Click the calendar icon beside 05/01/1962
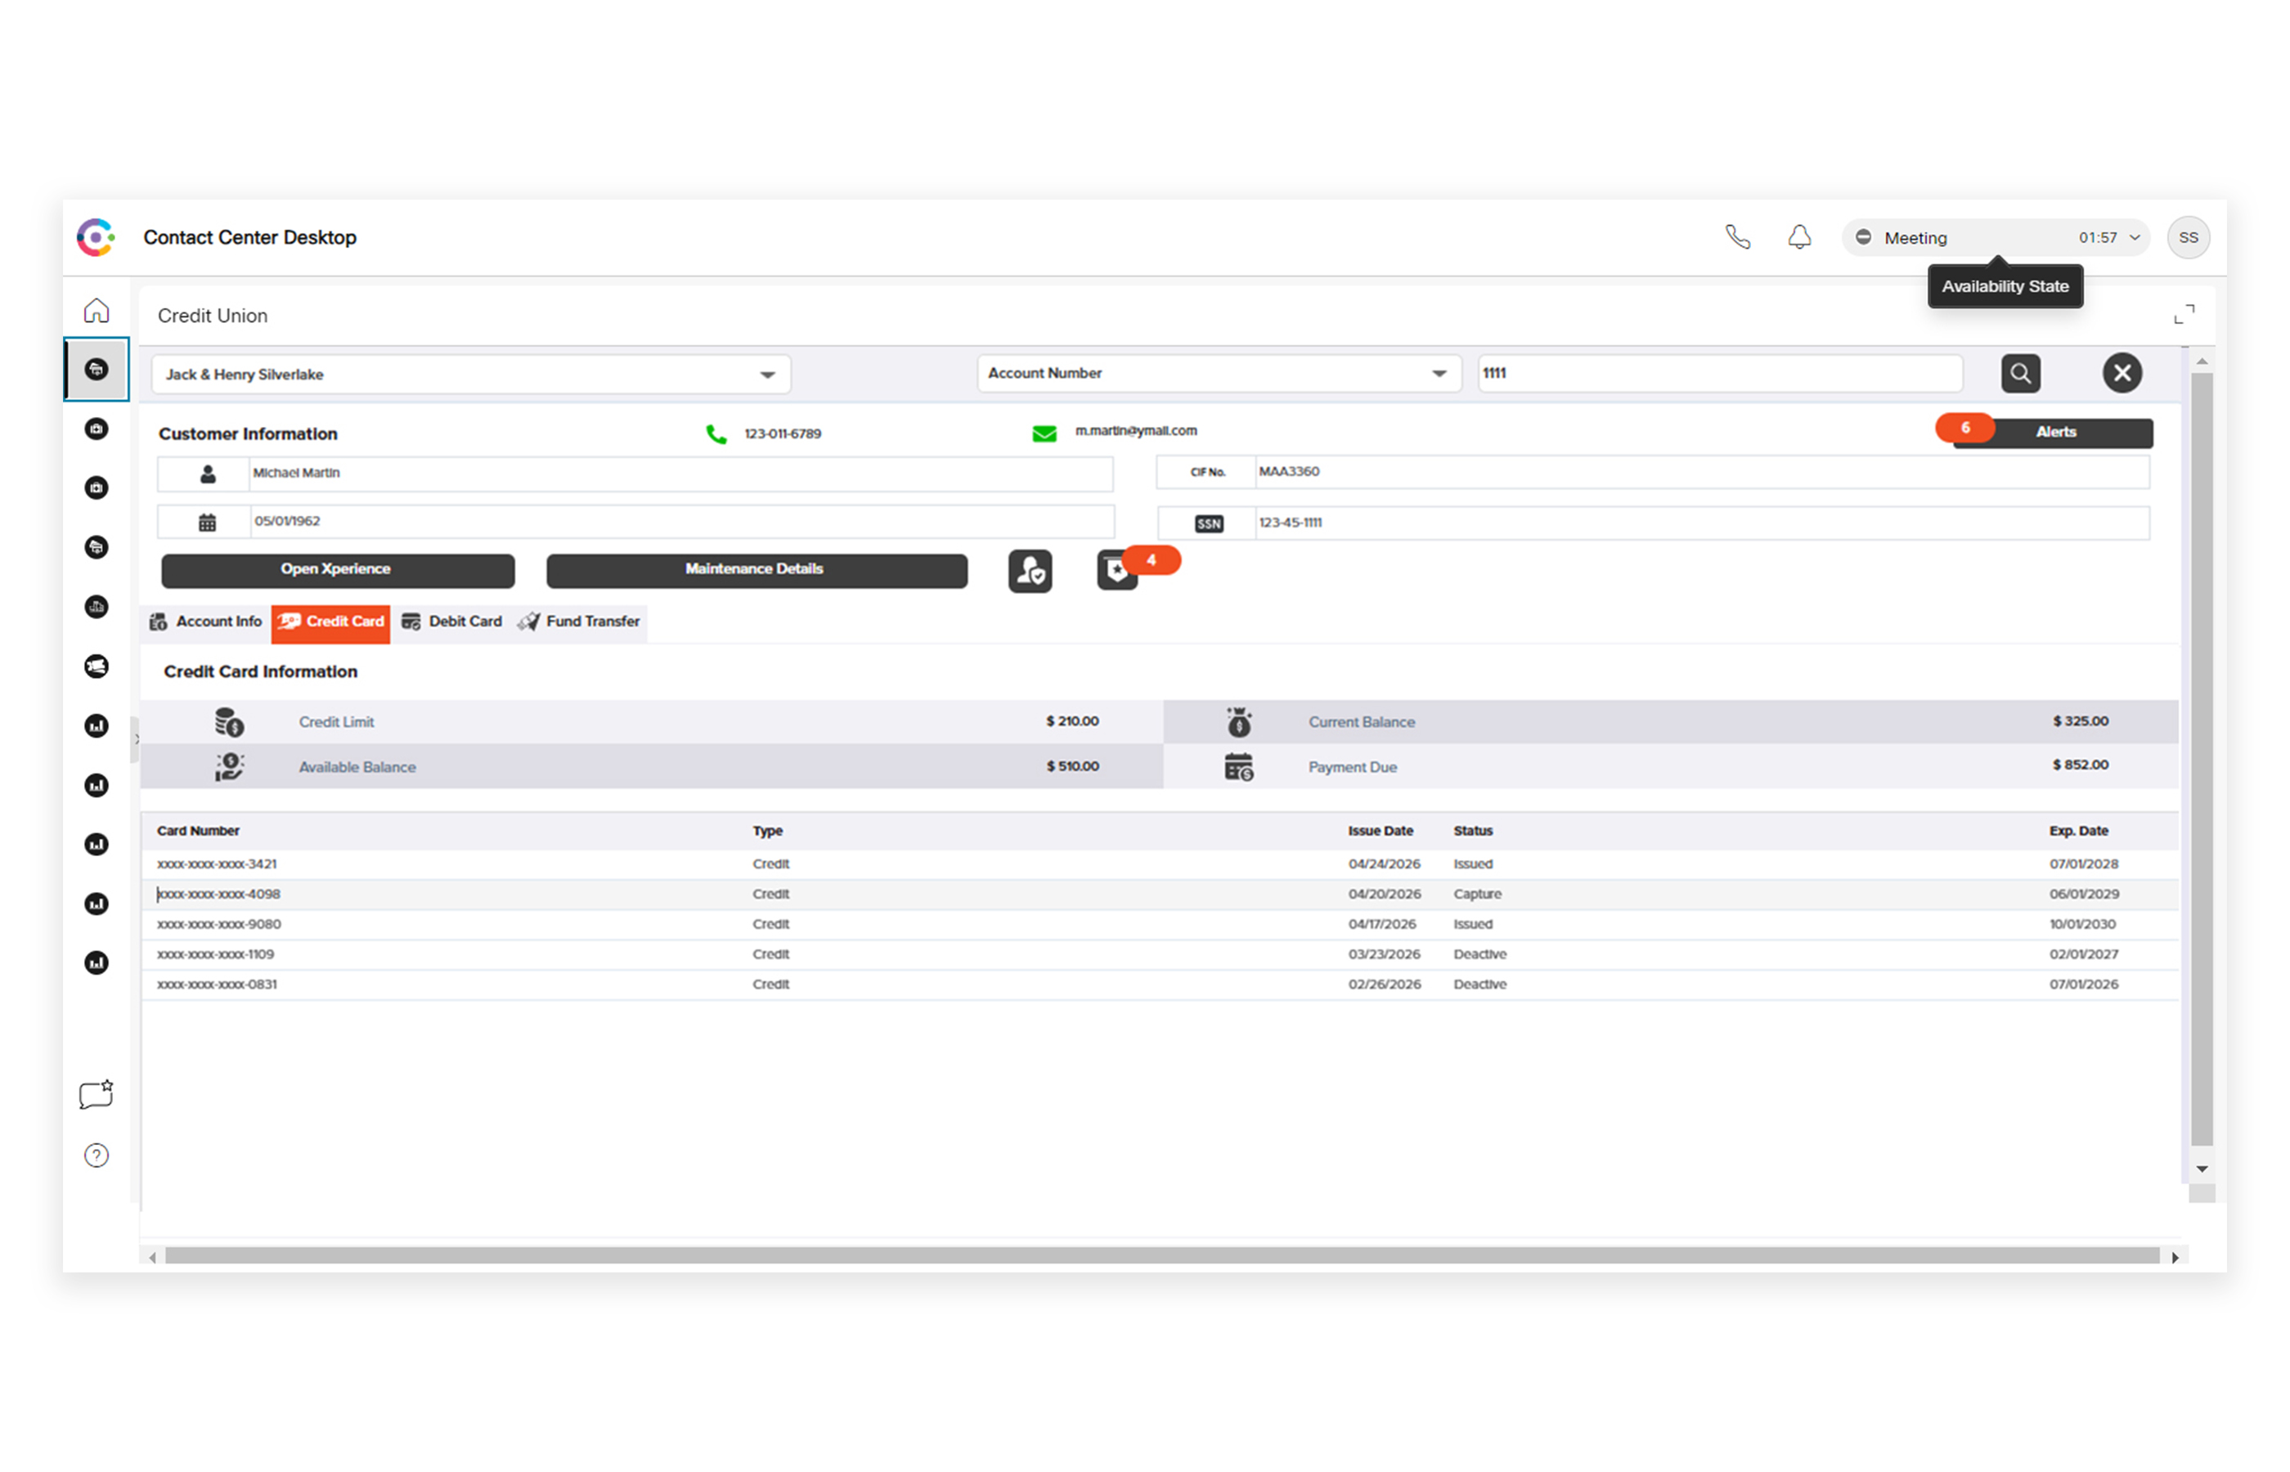Screen dimensions: 2290x1472 pos(208,522)
